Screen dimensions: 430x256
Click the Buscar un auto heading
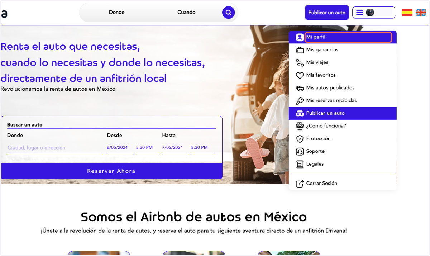[x=25, y=125]
